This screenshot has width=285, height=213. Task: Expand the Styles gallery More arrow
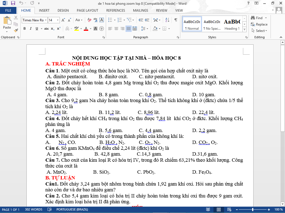(x=245, y=29)
